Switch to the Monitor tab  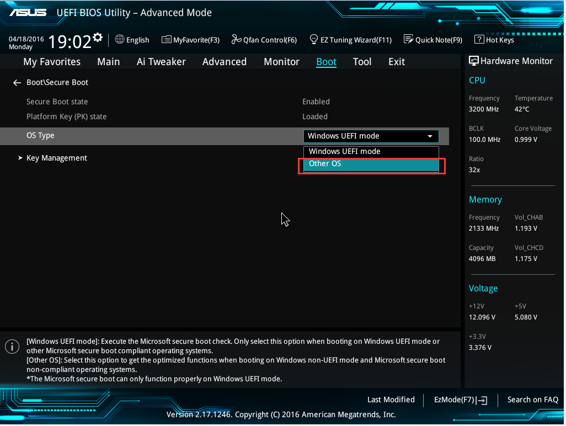[x=281, y=62]
